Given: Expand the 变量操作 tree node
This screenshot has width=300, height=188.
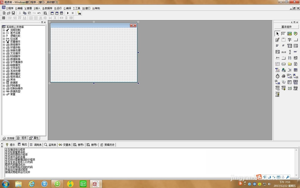Looking at the screenshot, I should [4, 42].
